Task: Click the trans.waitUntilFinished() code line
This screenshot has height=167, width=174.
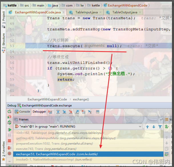Action: (80, 63)
